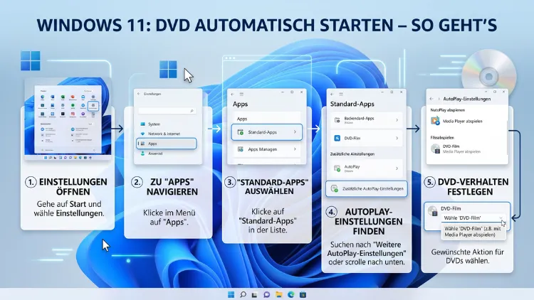Screen dimensions: 534x300
Task: Open File Explorer from bottom taskbar
Action: tap(279, 294)
